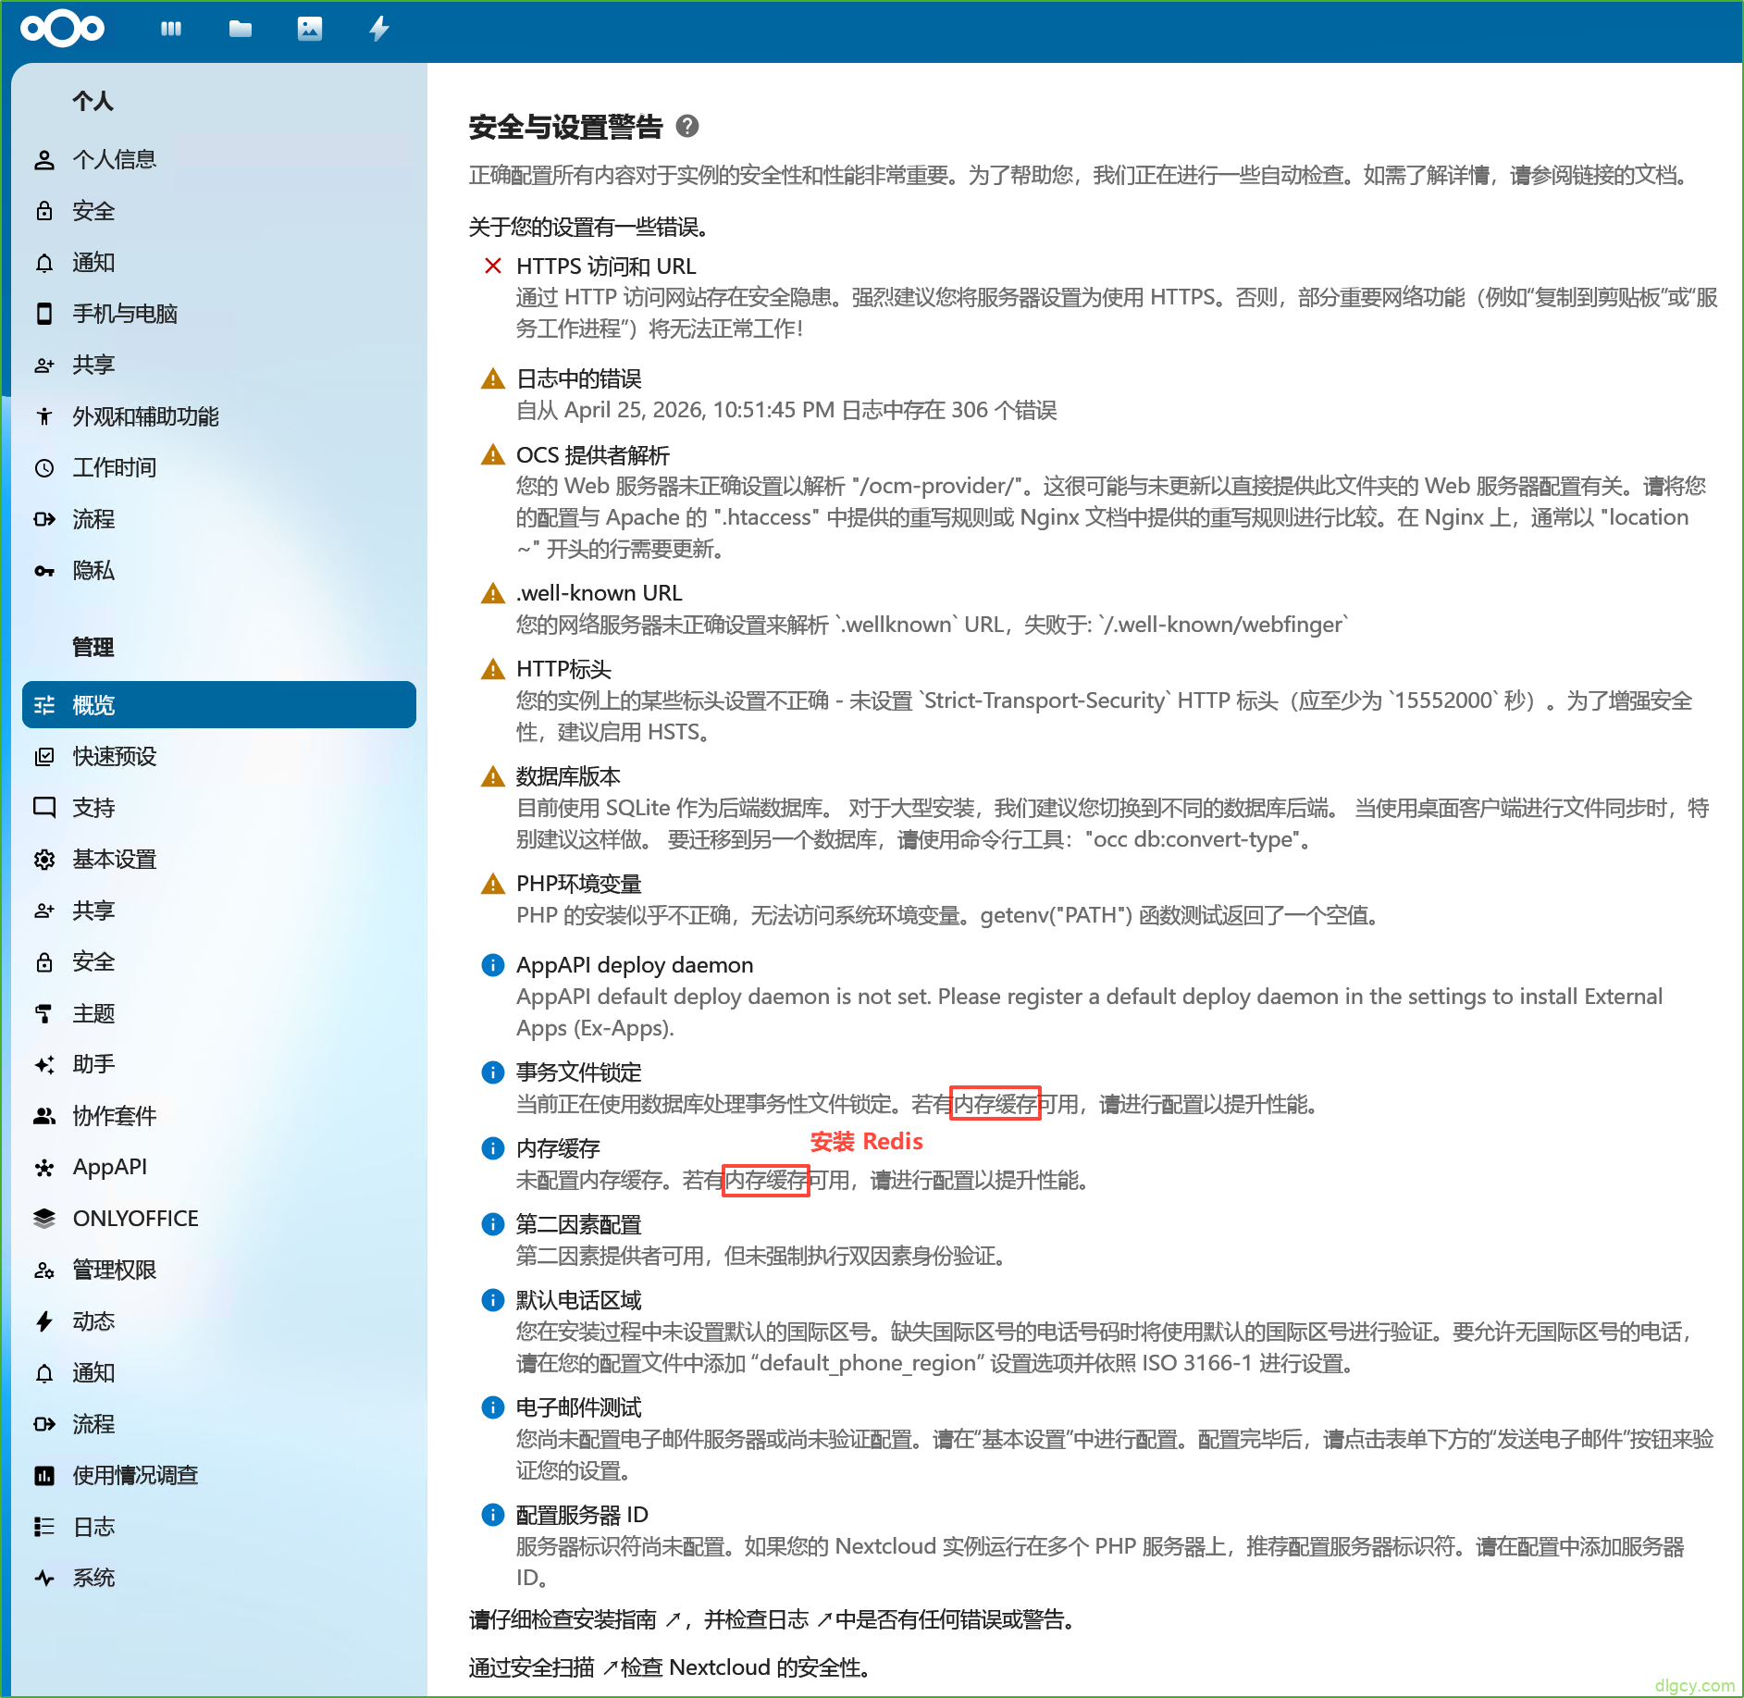This screenshot has width=1744, height=1698.
Task: Open 共享 under the 管理 section
Action: 219,911
